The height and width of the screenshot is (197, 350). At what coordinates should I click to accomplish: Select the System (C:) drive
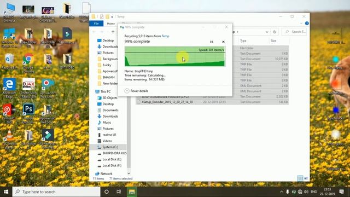click(110, 147)
